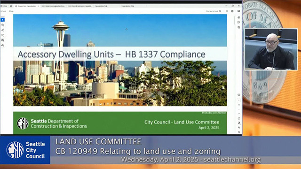301x169 pixels.
Task: Click the save icon right of search
Action: pyautogui.click(x=227, y=11)
